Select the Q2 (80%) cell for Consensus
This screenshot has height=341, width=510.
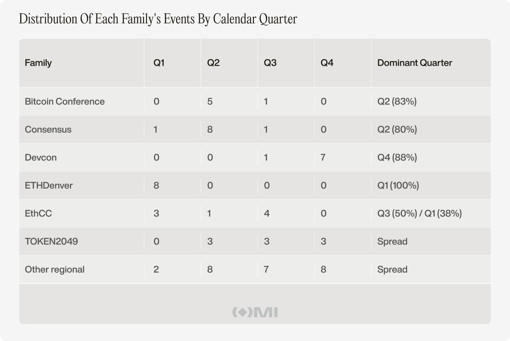click(x=397, y=129)
